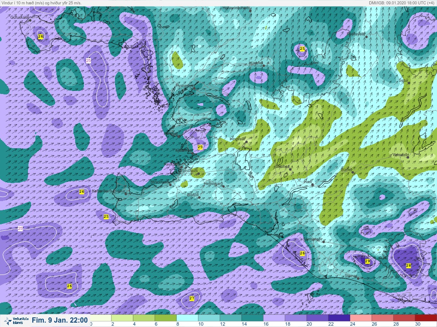Click the yellow 26 marker below Sámsstaðir
Image resolution: width=437 pixels, height=327 pixels.
(302, 254)
